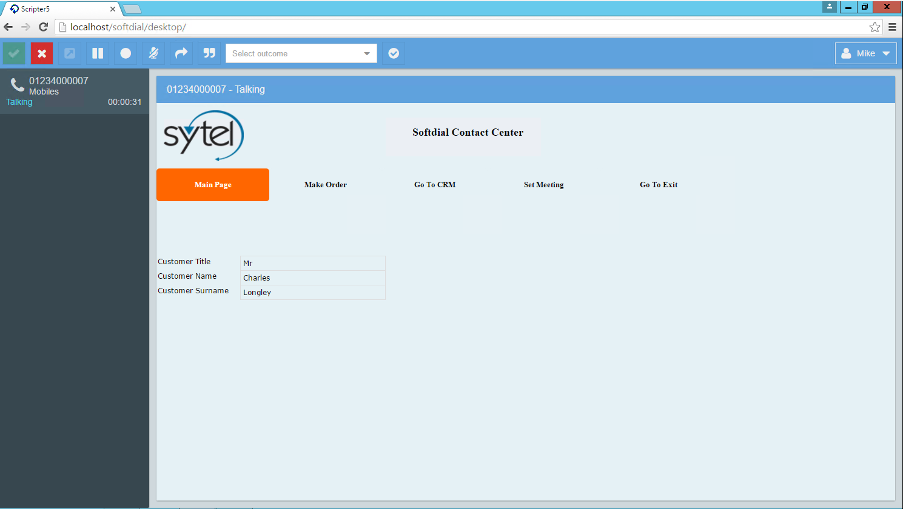Click the 01234000007 - Talking panel header
The width and height of the screenshot is (903, 509).
(x=526, y=89)
